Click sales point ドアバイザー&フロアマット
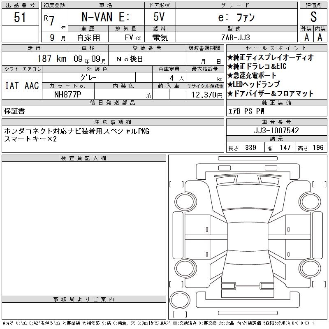Screen dimensions: 329x329 coord(271,94)
